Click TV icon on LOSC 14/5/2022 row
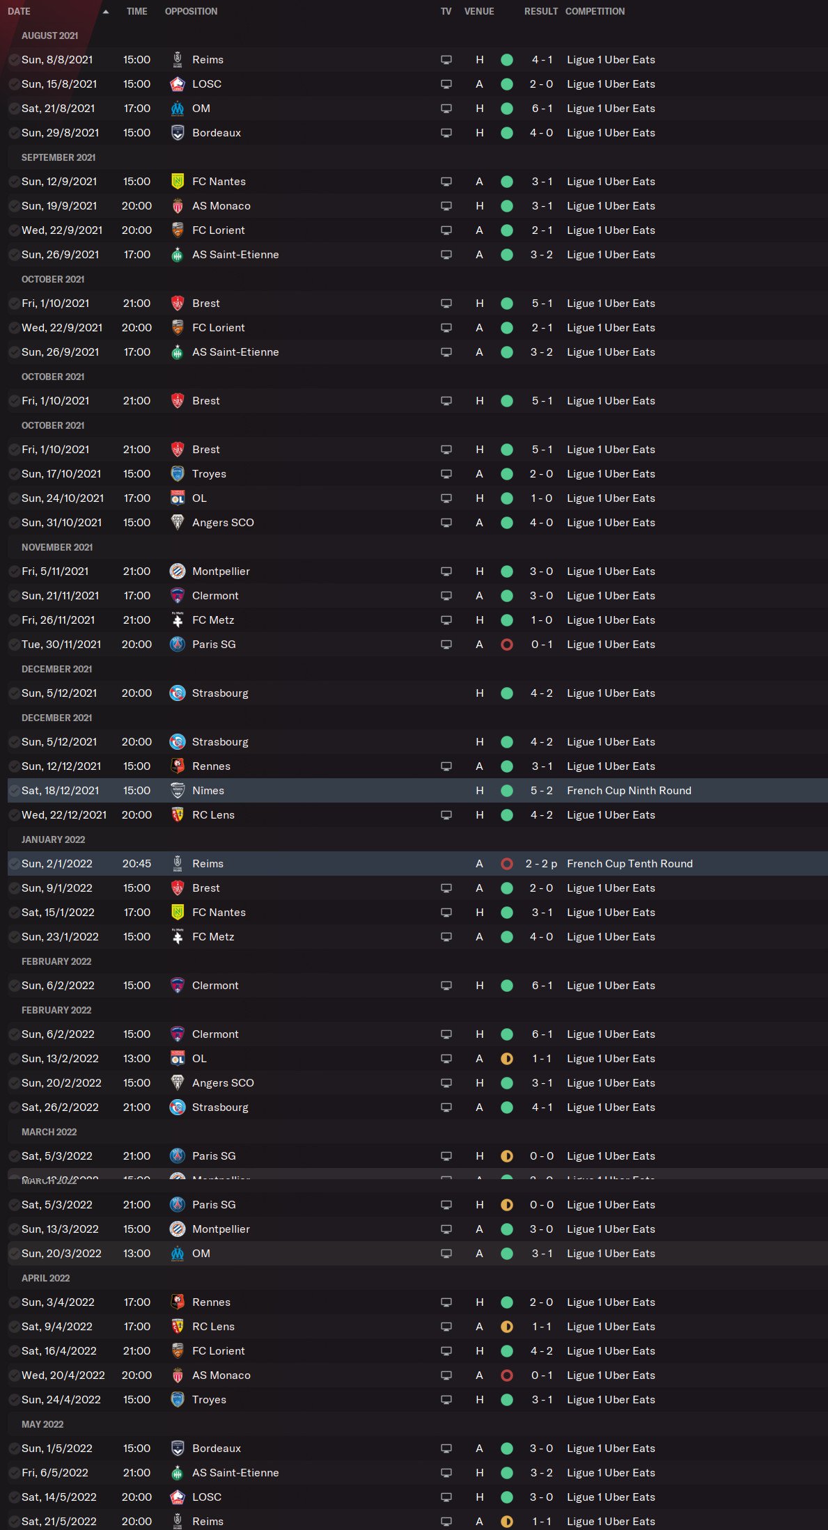 [446, 1497]
